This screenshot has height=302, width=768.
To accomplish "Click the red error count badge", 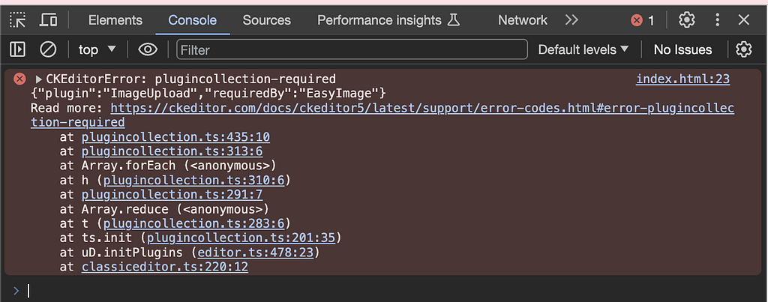I will (x=643, y=20).
